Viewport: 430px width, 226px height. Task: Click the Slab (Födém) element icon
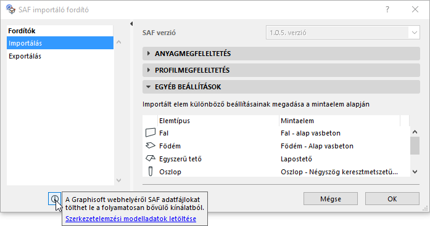151,145
